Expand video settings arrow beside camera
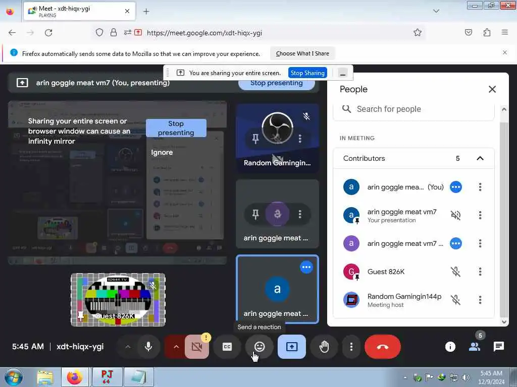The width and height of the screenshot is (517, 387). [176, 347]
